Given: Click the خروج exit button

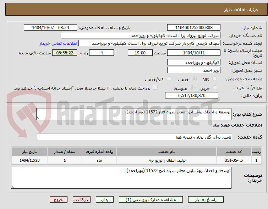Looking at the screenshot, I should 59,200.
